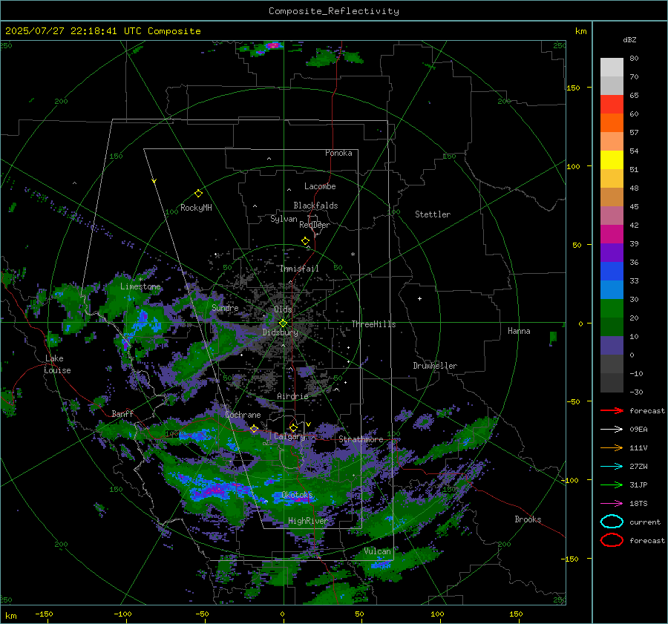
Task: Click the red 'forecast' ellipse icon
Action: click(x=612, y=540)
